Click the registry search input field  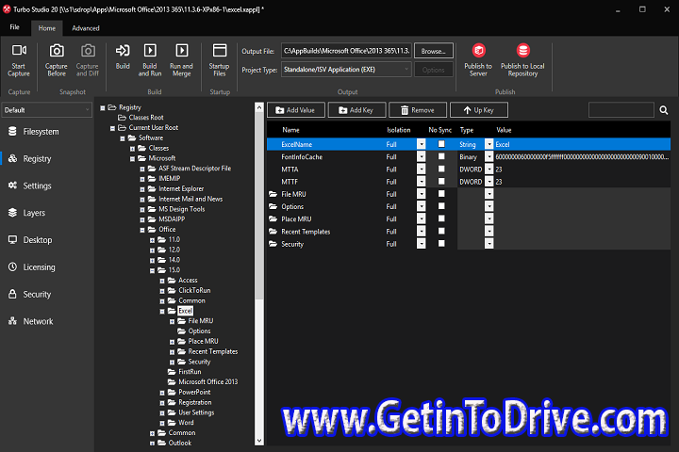621,110
